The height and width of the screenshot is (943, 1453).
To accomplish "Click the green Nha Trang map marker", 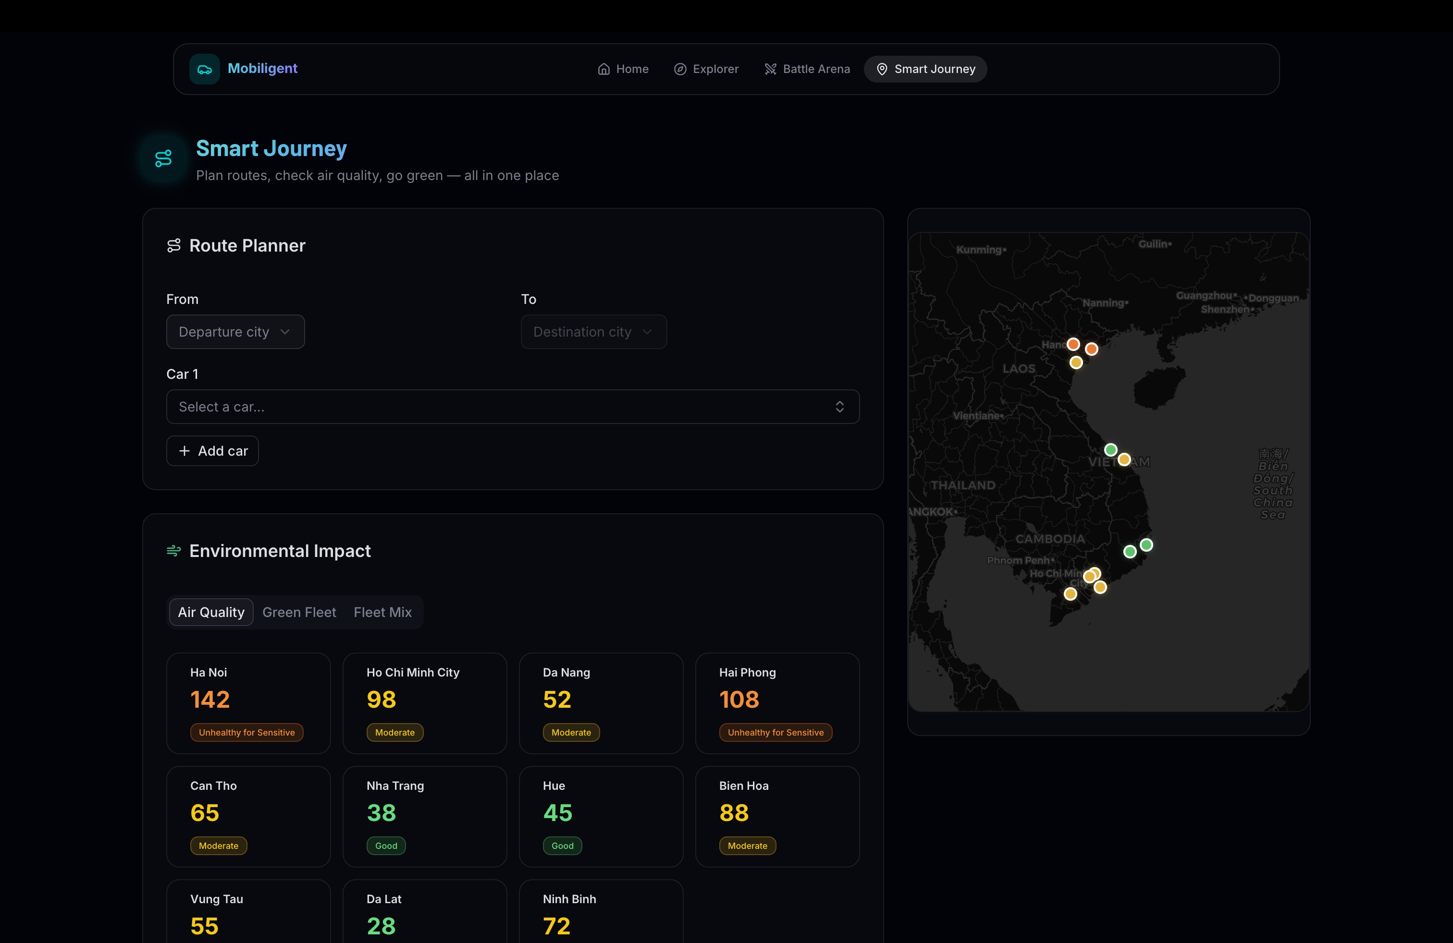I will coord(1146,544).
